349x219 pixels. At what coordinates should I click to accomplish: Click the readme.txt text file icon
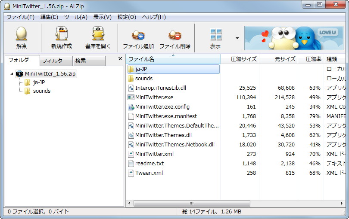pos(131,164)
